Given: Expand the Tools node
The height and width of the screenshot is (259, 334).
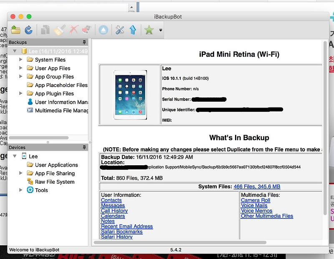Looking at the screenshot, I should (x=20, y=190).
